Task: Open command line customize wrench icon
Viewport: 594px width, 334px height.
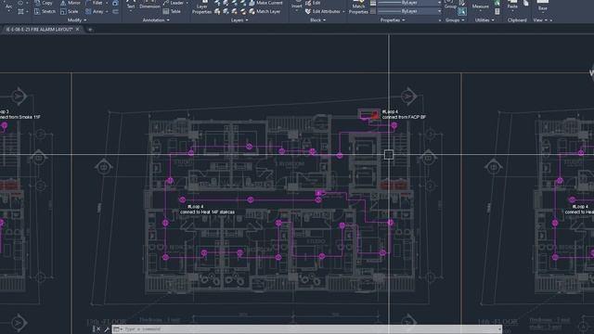Action: click(107, 329)
